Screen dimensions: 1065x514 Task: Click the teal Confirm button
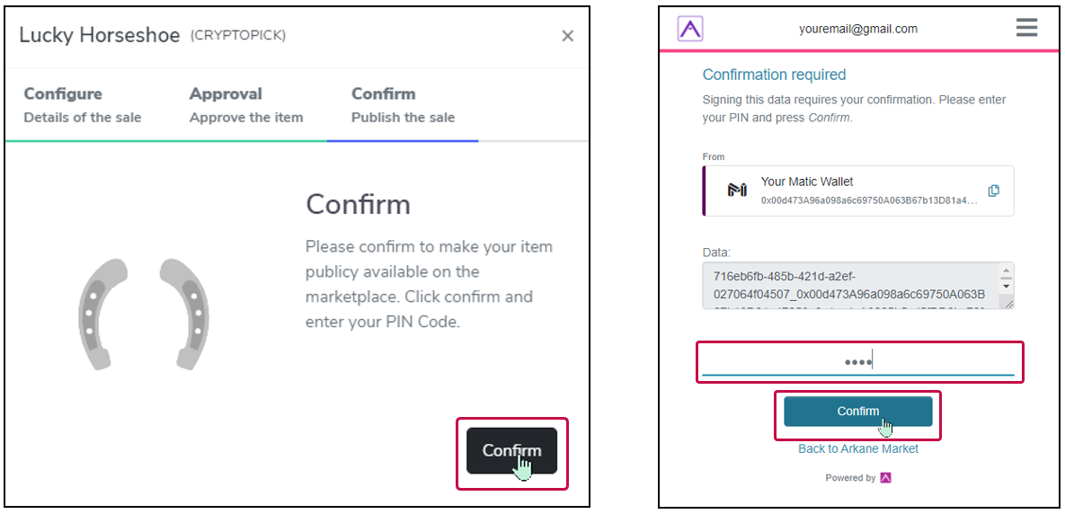coord(857,412)
